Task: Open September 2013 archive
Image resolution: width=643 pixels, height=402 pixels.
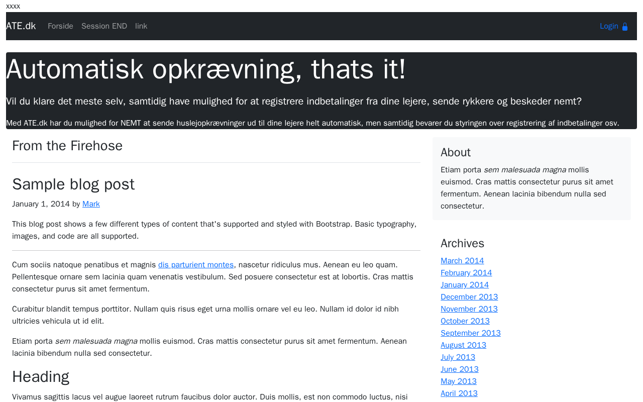Action: pyautogui.click(x=471, y=333)
